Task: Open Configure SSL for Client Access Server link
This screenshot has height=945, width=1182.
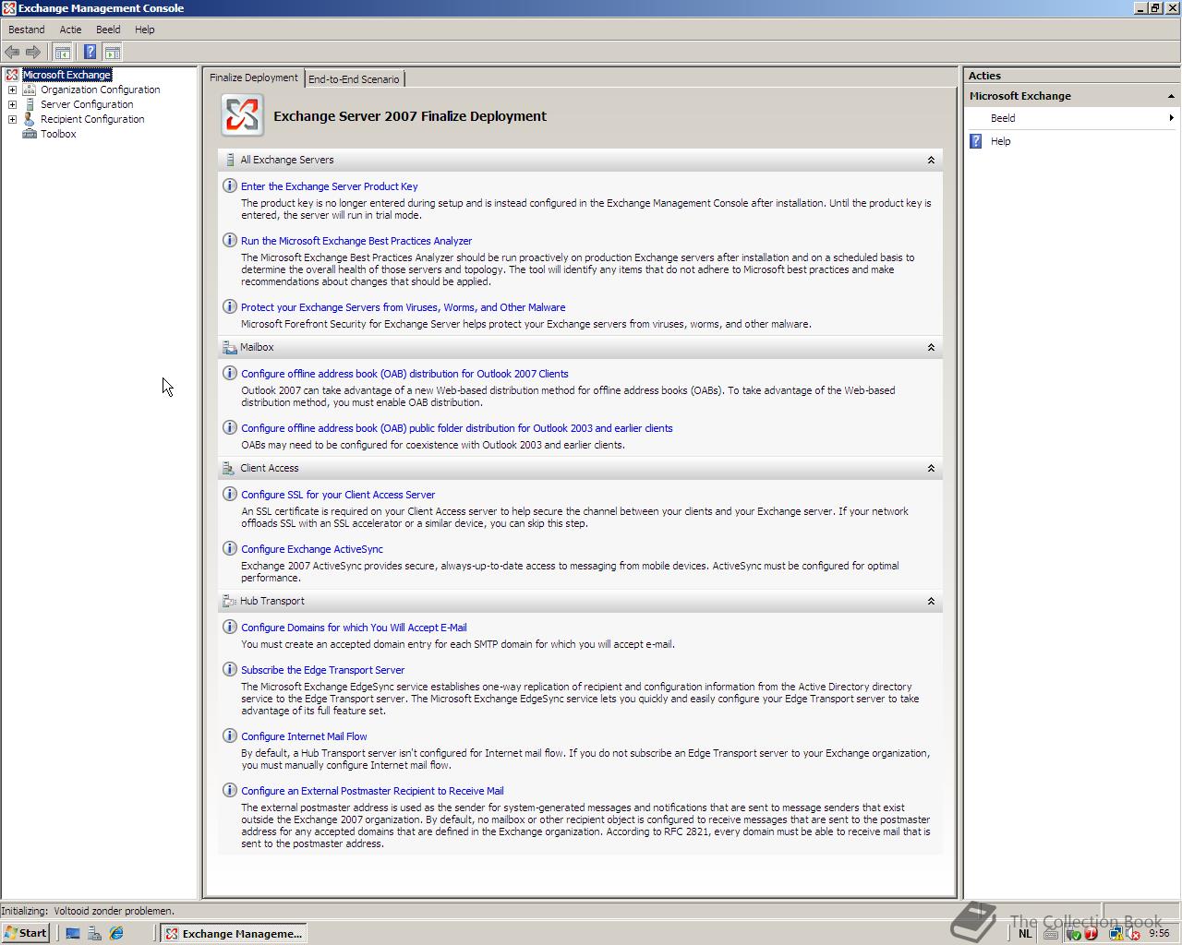Action: point(338,495)
